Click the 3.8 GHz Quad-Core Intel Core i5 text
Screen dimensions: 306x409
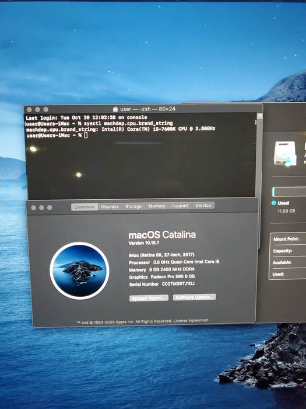click(x=187, y=262)
